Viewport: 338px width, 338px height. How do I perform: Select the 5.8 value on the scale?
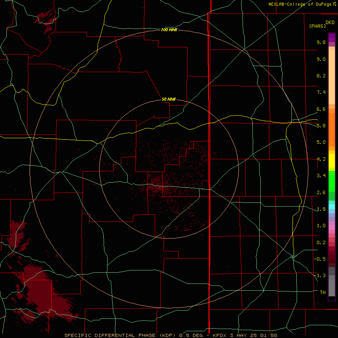click(x=321, y=125)
